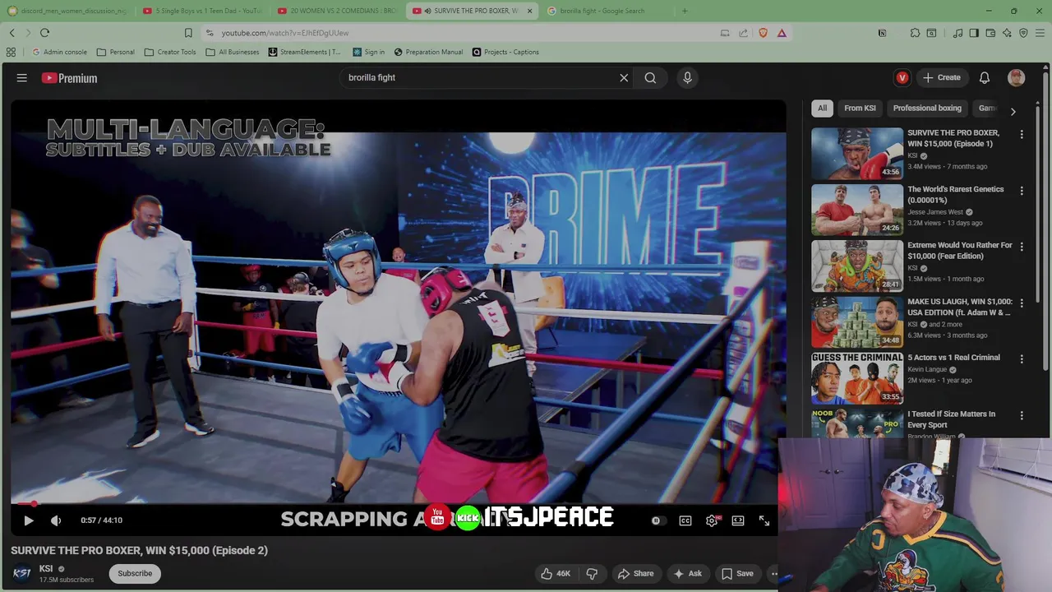
Task: Open 5 Actors vs 1 Real Criminal thumbnail
Action: click(857, 378)
